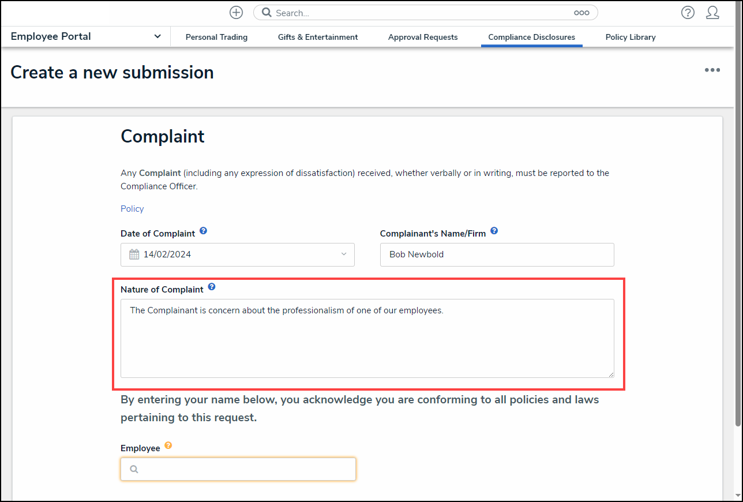Open the help question mark icon
The image size is (743, 502).
coord(688,13)
